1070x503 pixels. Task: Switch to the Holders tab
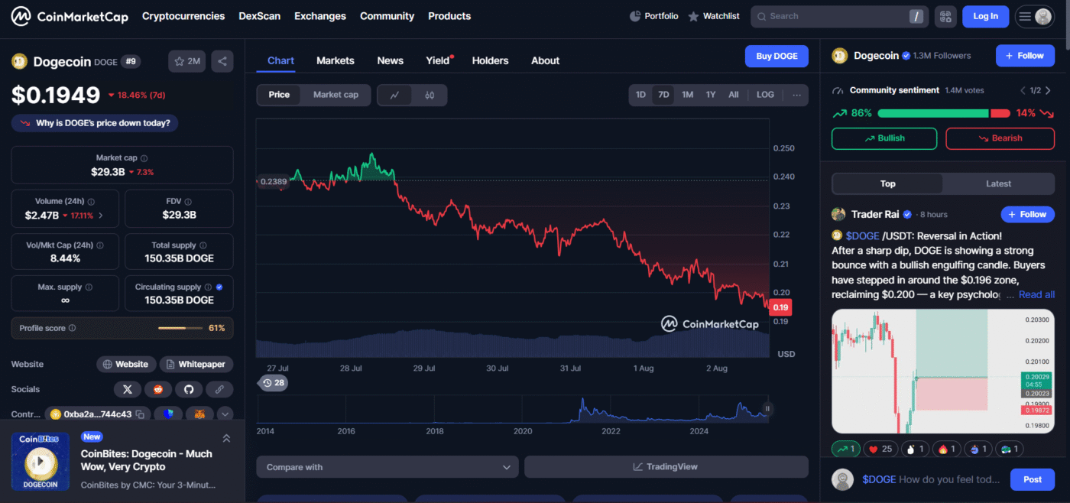coord(490,60)
